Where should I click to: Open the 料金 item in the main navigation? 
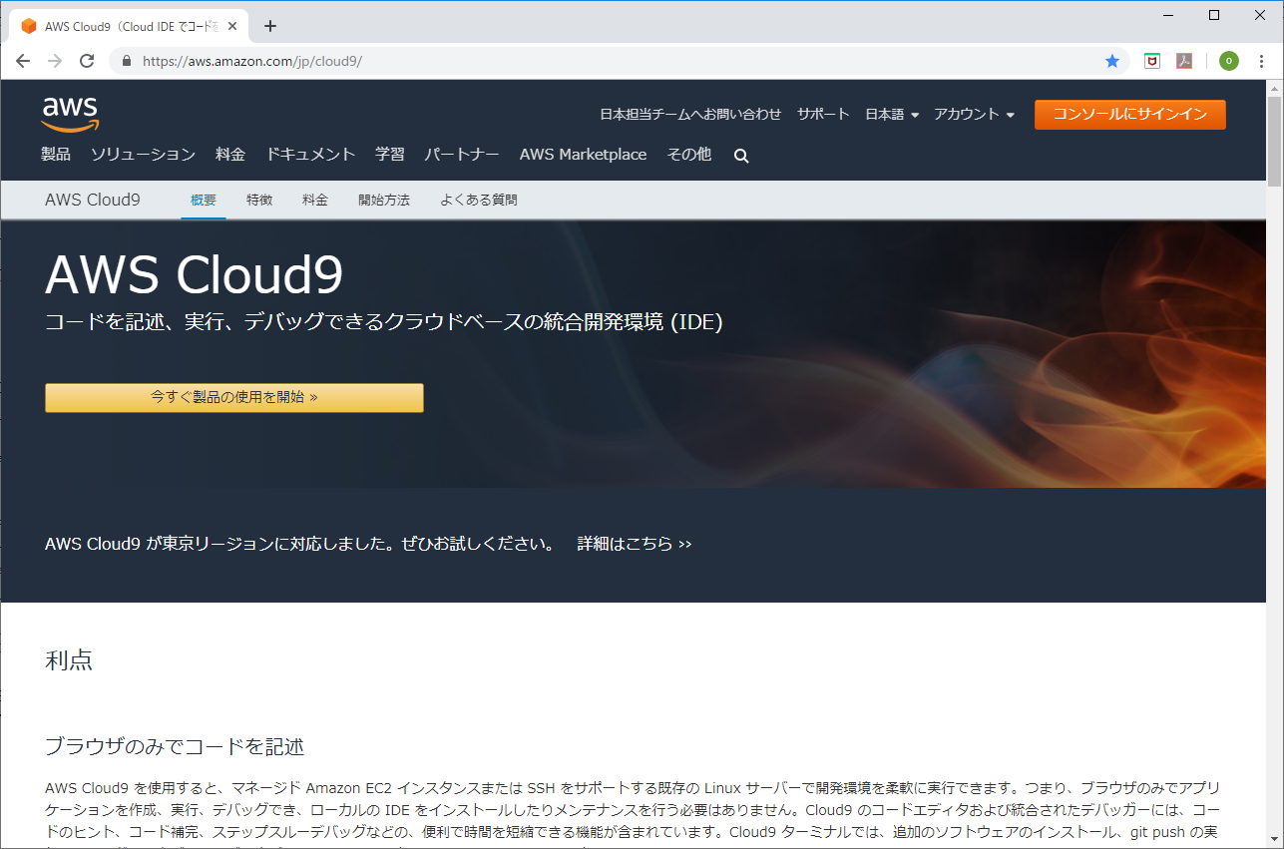(230, 155)
